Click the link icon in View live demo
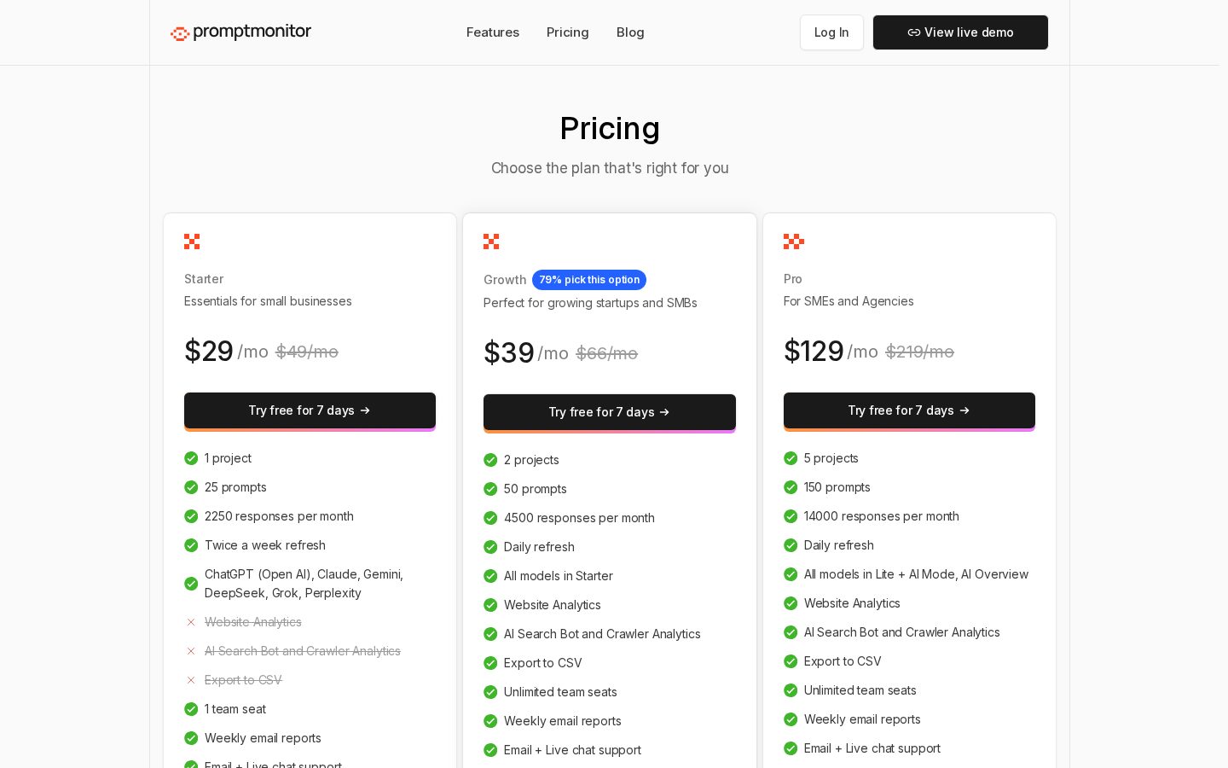Screen dimensions: 1228x768 coord(913,32)
